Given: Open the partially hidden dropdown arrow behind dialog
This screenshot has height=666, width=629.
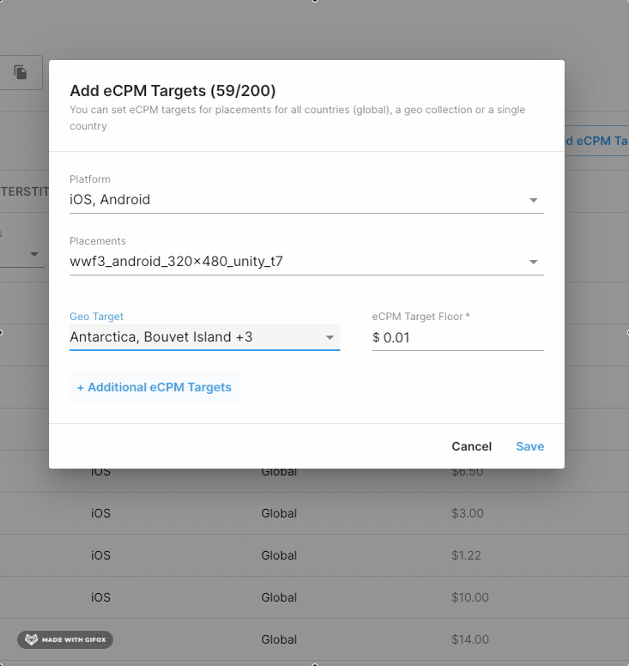Looking at the screenshot, I should pyautogui.click(x=34, y=254).
